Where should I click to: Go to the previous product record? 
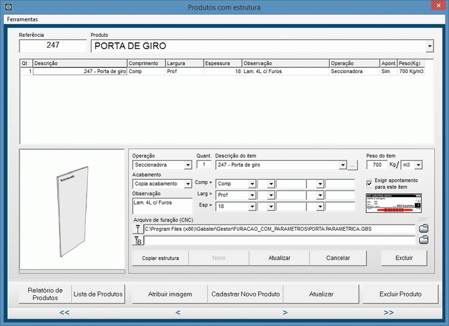pyautogui.click(x=178, y=312)
